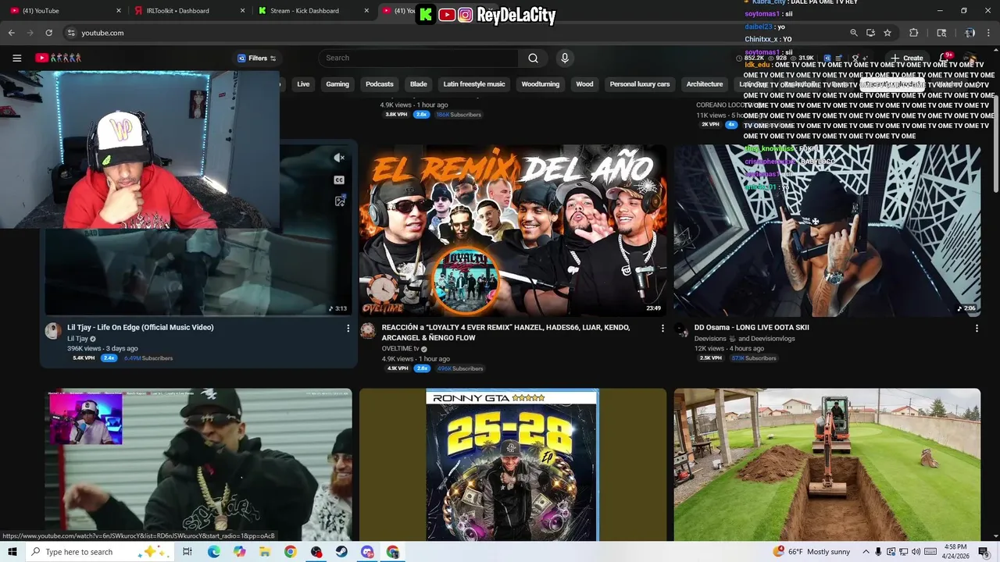Visit the Deevisions channel link
This screenshot has width=1000, height=562.
pyautogui.click(x=710, y=339)
